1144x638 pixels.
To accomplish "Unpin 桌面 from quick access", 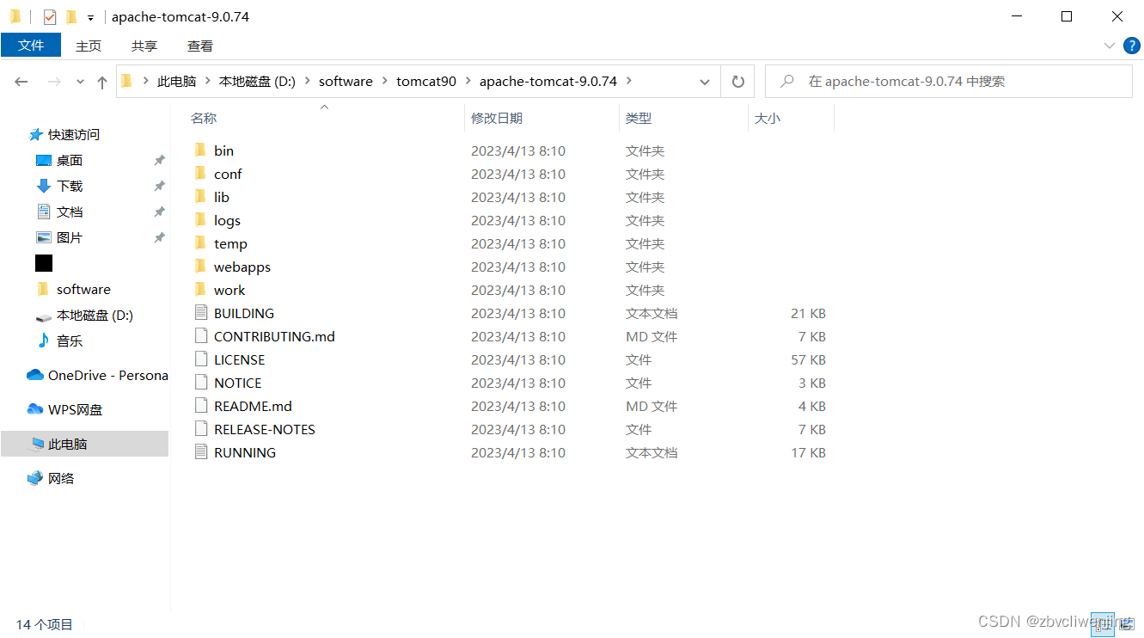I will click(x=159, y=160).
